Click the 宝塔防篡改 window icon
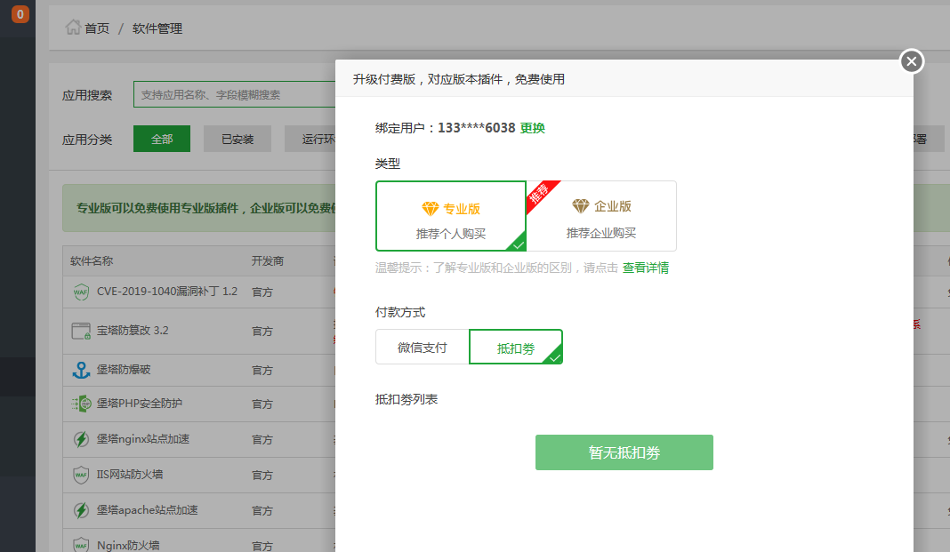The height and width of the screenshot is (552, 950). (x=81, y=331)
